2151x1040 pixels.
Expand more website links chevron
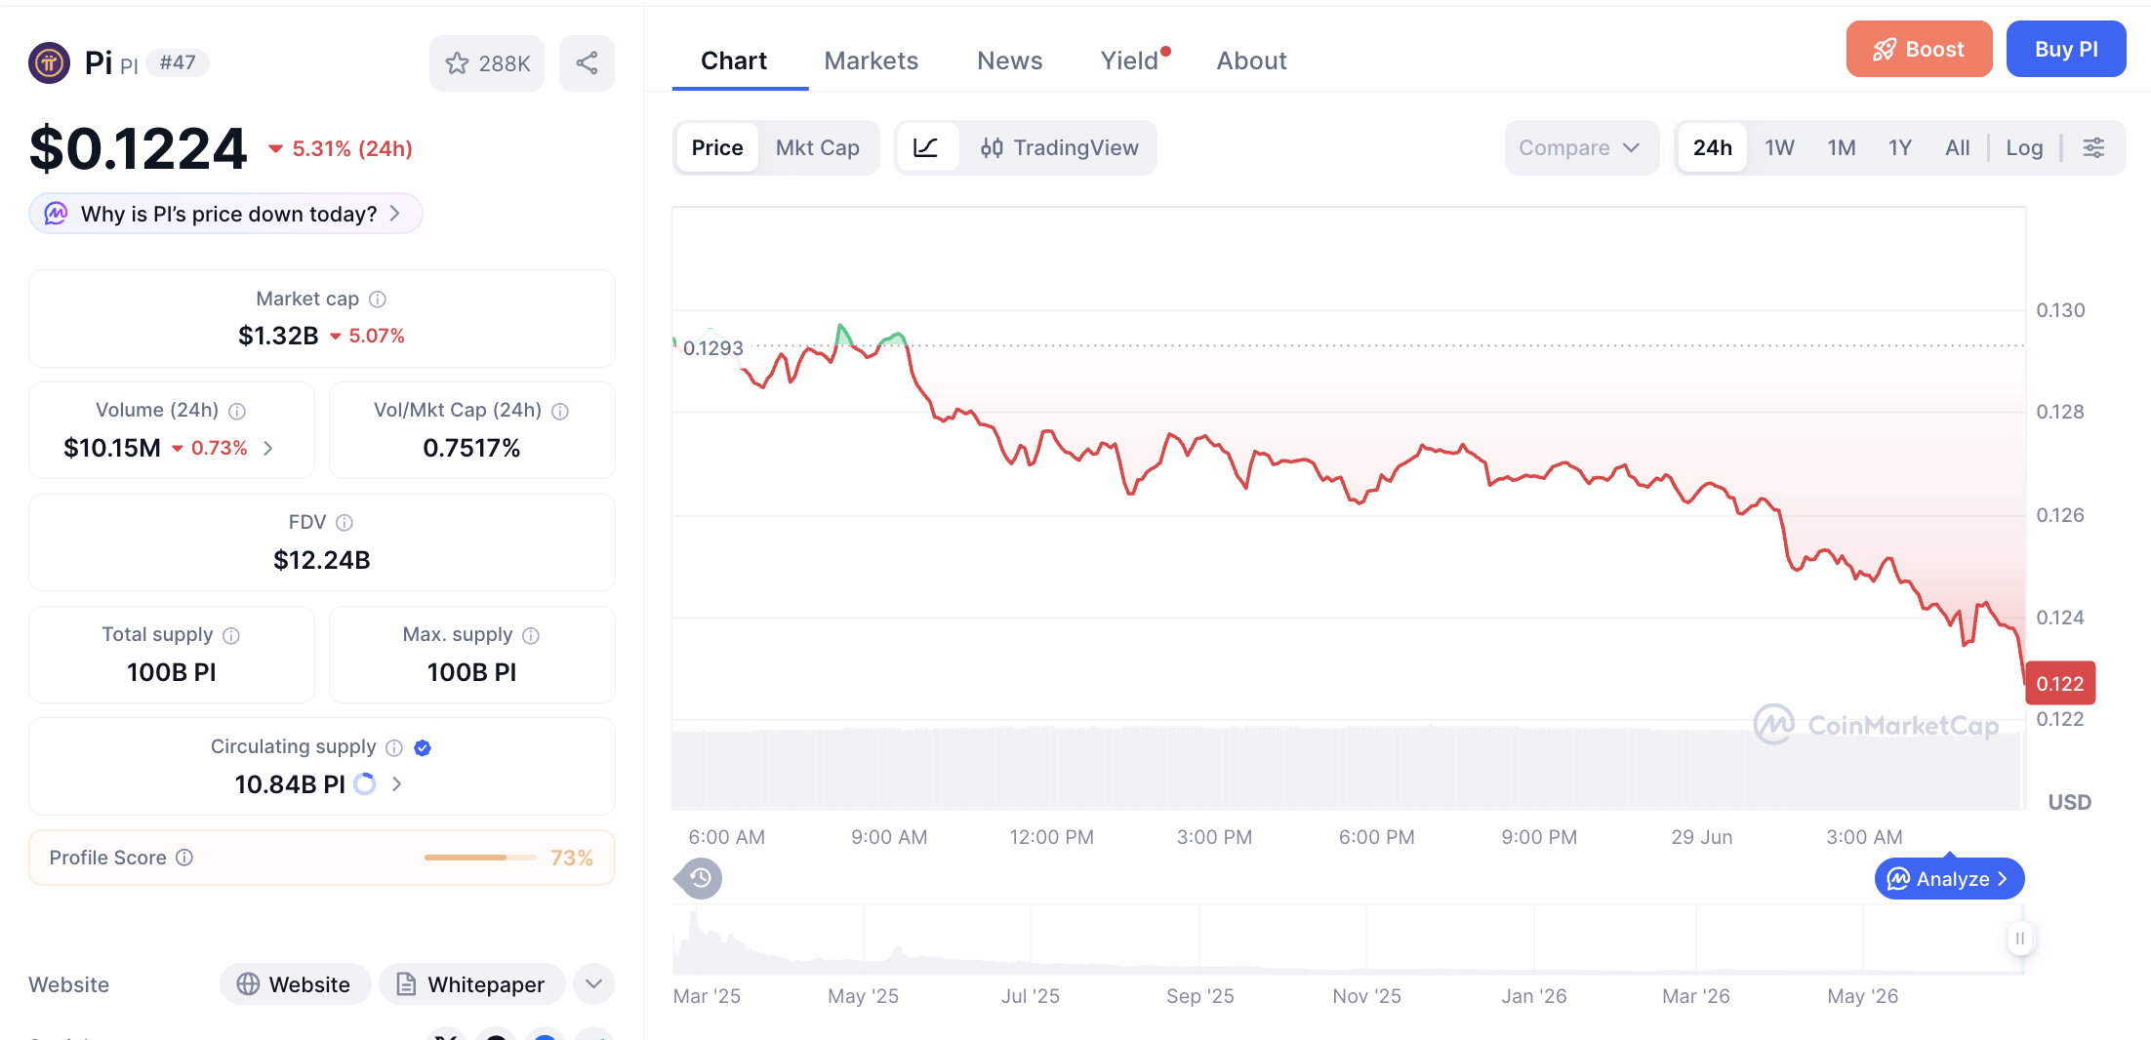pos(594,983)
